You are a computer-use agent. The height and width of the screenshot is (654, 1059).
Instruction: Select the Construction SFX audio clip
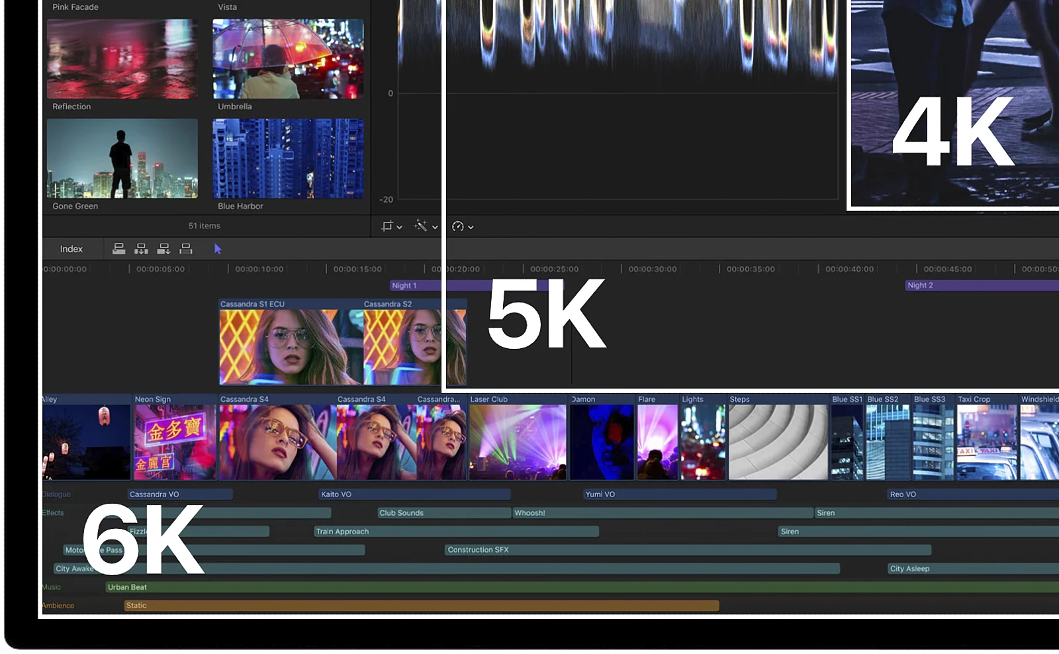pos(688,550)
